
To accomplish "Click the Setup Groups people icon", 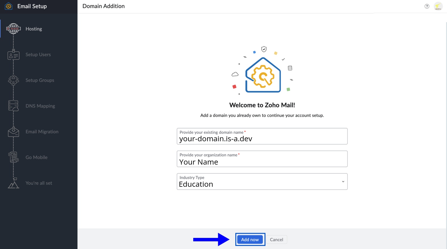I will [13, 80].
